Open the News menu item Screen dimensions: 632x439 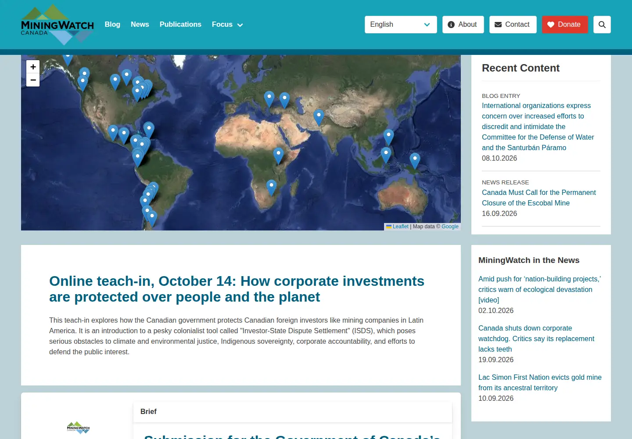140,25
